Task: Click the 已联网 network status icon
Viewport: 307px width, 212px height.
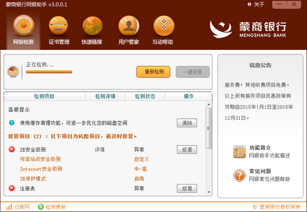Action: pyautogui.click(x=8, y=207)
